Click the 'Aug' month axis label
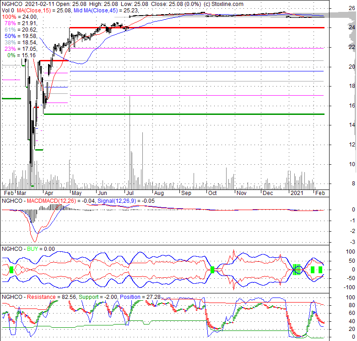Viewport: 357px width, 341px height. [159, 193]
